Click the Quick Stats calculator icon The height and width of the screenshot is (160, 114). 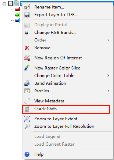click(27, 109)
